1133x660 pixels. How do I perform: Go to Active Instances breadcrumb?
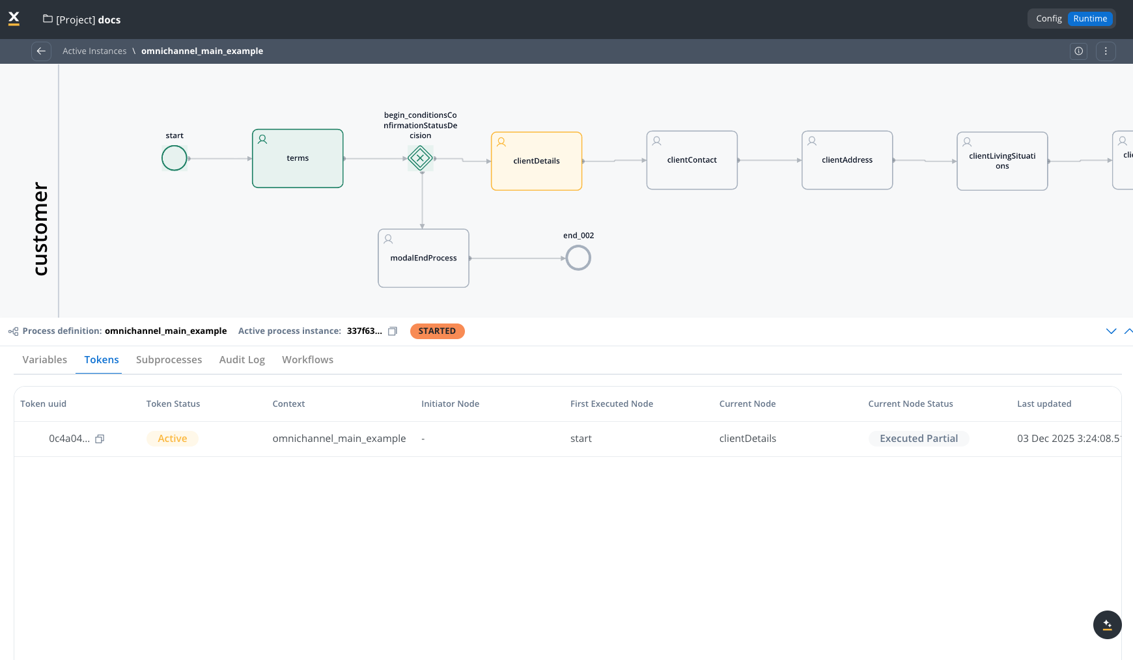coord(94,51)
